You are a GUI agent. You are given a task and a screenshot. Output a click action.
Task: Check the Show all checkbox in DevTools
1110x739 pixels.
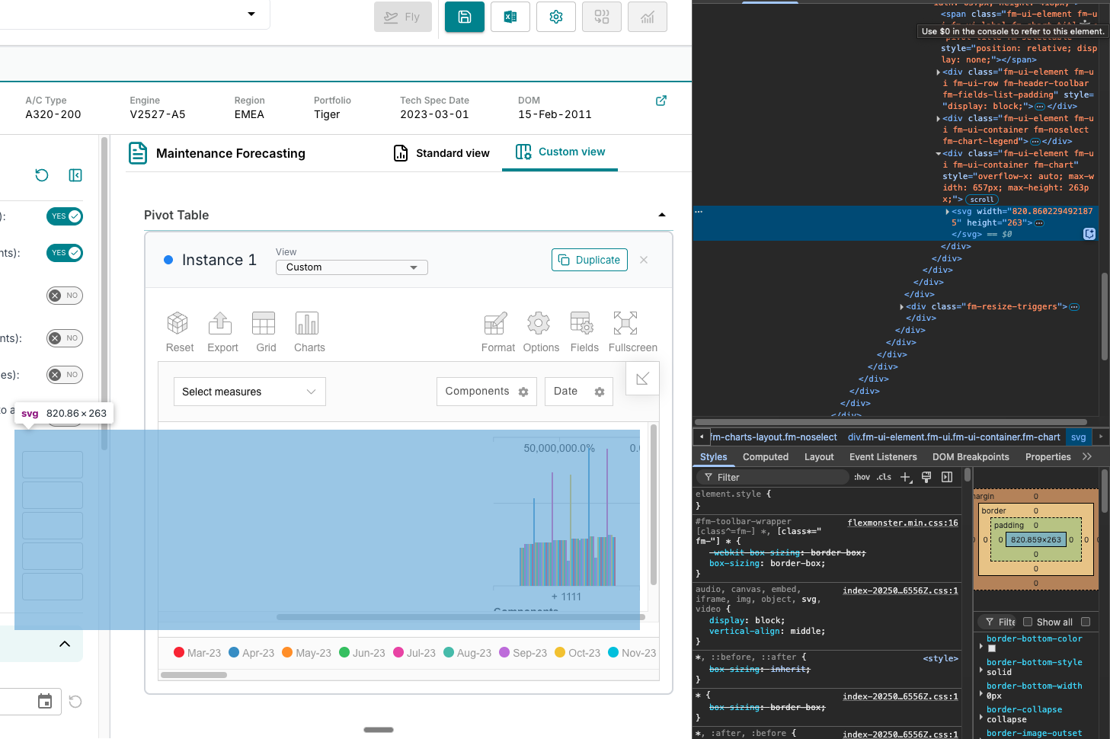(1028, 622)
